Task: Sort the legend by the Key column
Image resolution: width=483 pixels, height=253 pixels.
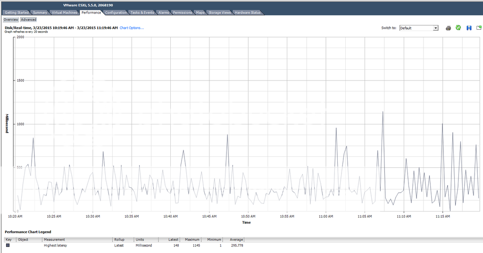Action: tap(10, 239)
